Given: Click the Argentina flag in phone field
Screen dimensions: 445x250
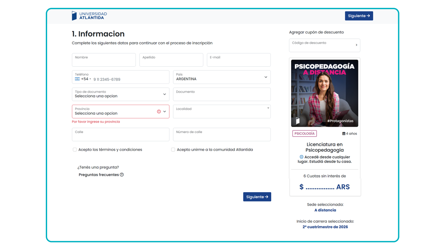Looking at the screenshot, I should coord(77,79).
